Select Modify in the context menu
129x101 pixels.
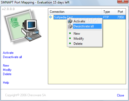[x=85, y=39]
